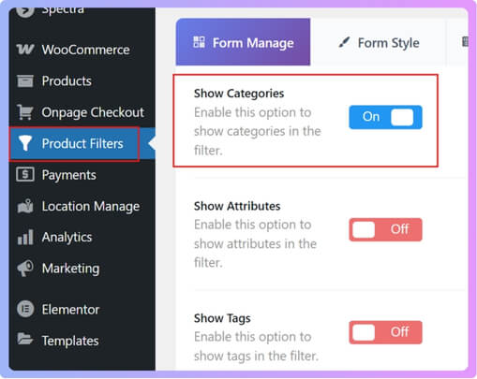Click the 'show attributes in the filter' description

pyautogui.click(x=255, y=243)
